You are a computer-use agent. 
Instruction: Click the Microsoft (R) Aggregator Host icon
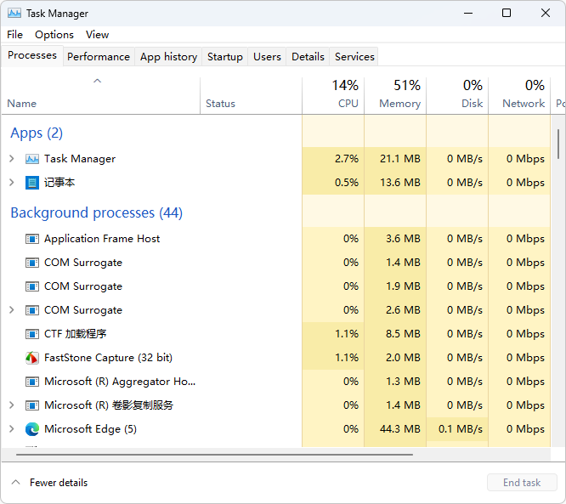(x=32, y=382)
